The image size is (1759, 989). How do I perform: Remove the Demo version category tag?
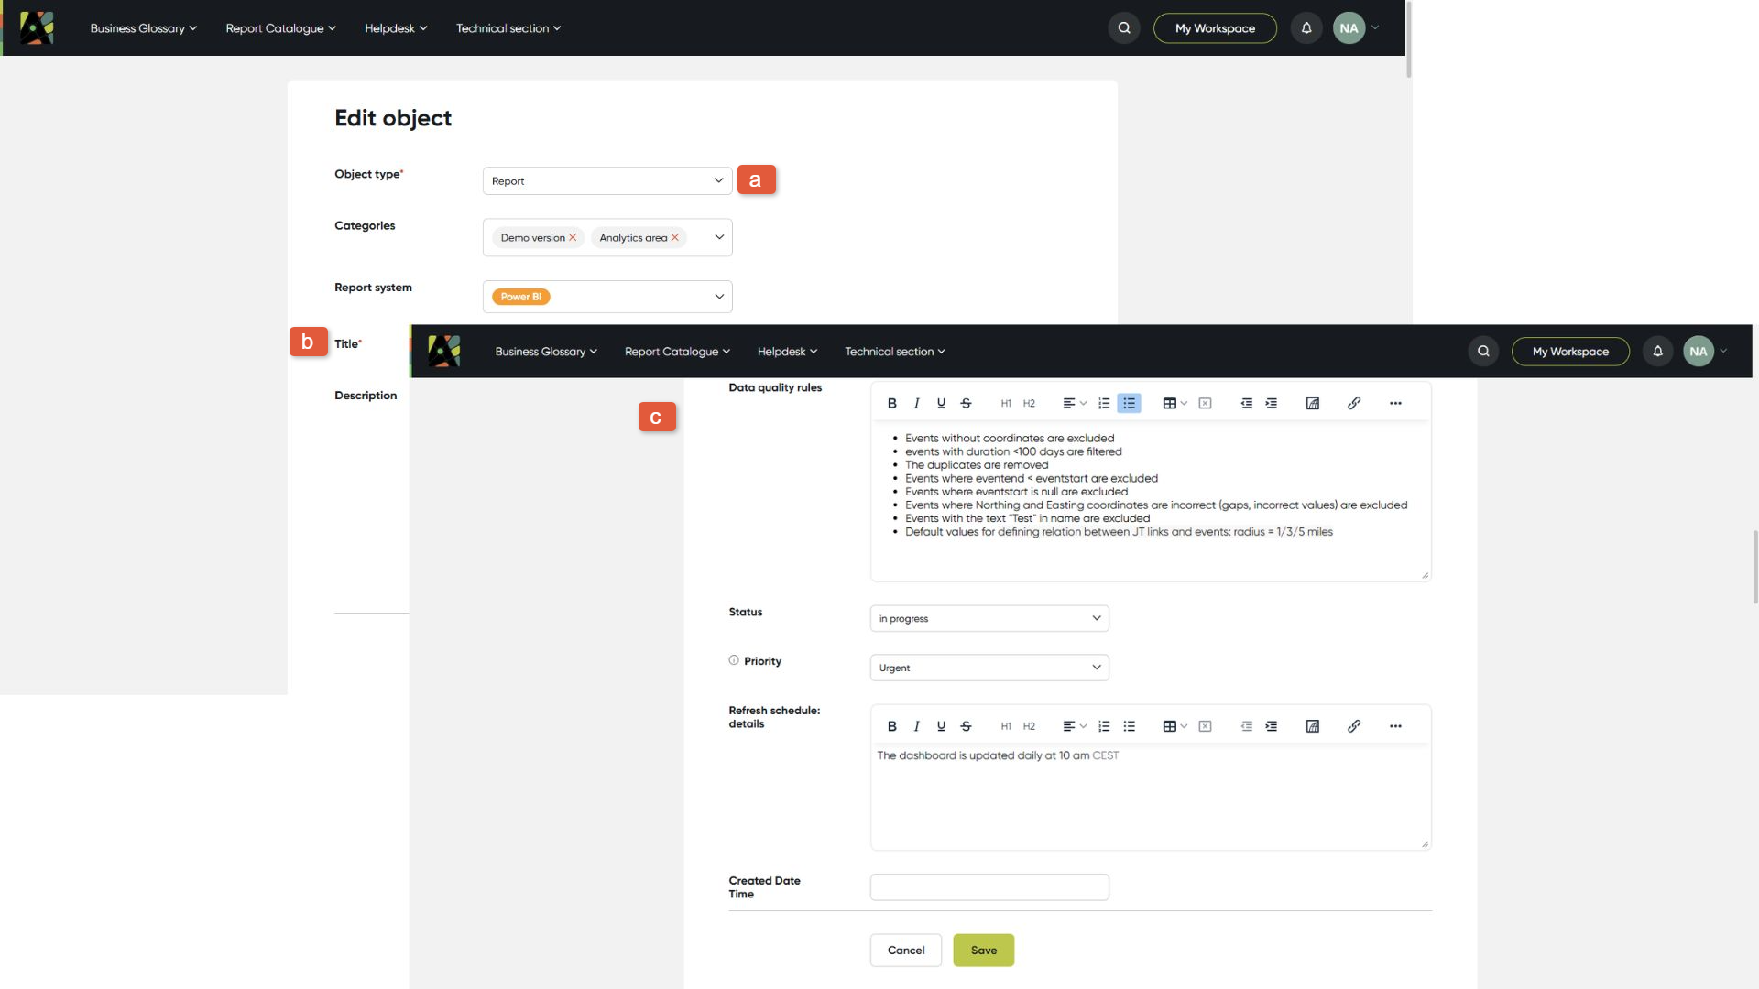pos(573,237)
